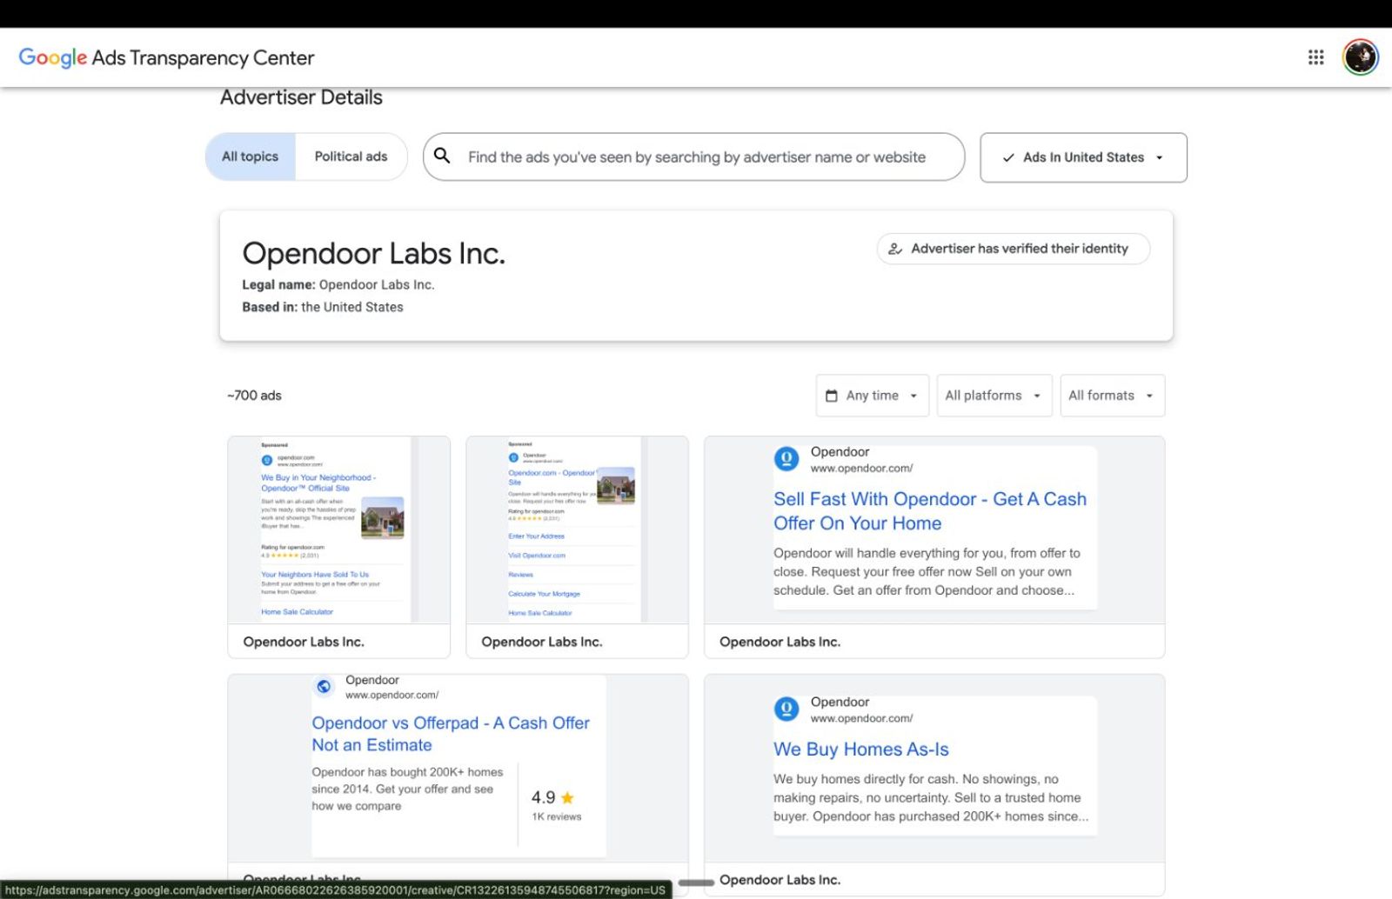Viewport: 1392px width, 899px height.
Task: Click the Opendoor Labs Inc. advertiser heading
Action: pos(373,254)
